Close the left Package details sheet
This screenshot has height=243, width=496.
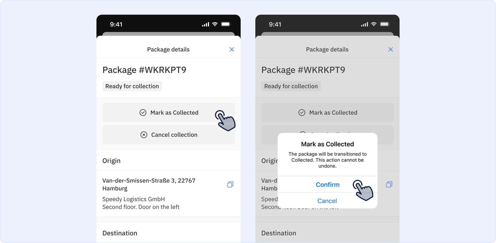(232, 49)
